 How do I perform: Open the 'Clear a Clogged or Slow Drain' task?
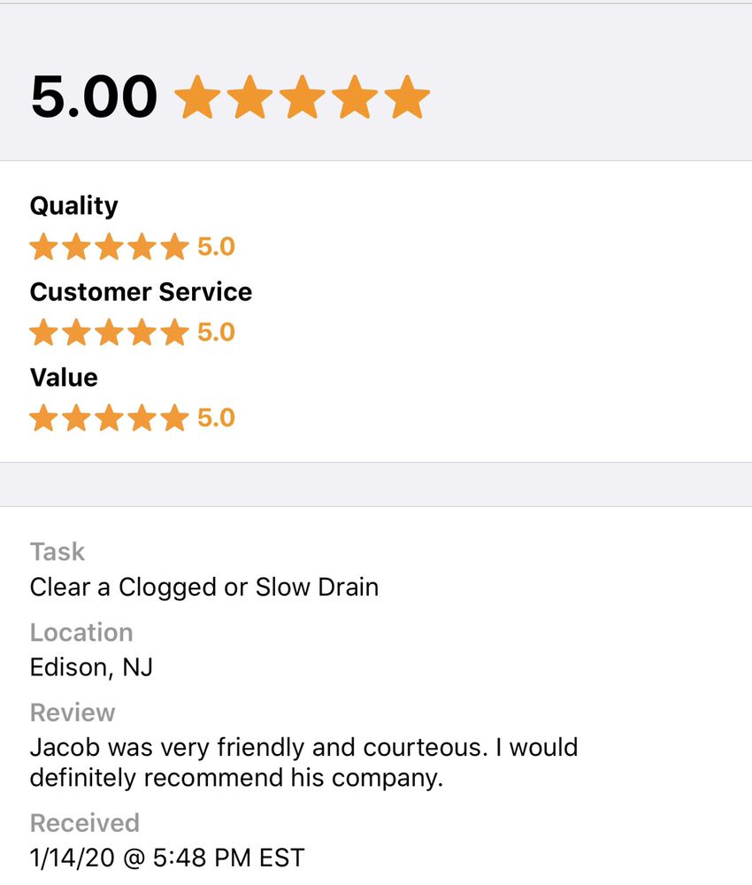(x=204, y=587)
